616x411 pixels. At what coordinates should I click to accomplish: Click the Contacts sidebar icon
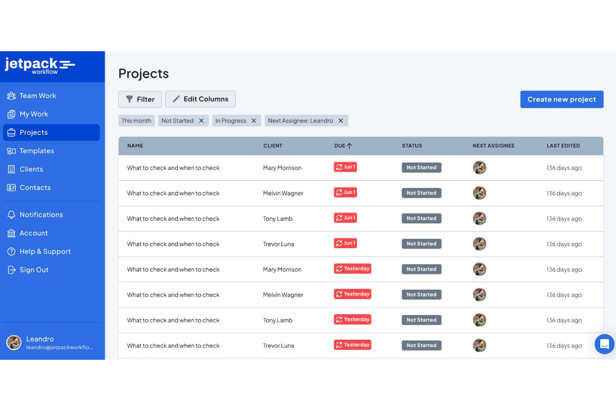tap(12, 187)
